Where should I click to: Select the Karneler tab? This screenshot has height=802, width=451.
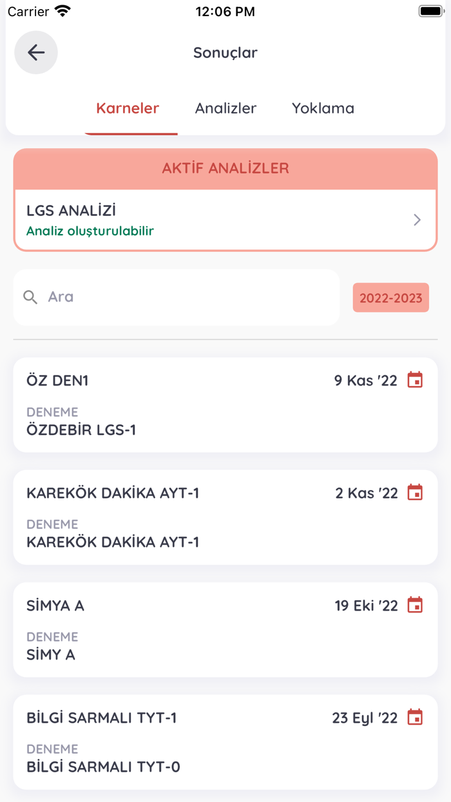pos(128,108)
